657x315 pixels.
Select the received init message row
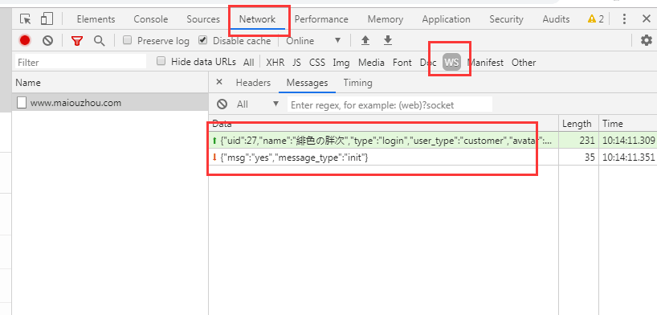(432, 157)
